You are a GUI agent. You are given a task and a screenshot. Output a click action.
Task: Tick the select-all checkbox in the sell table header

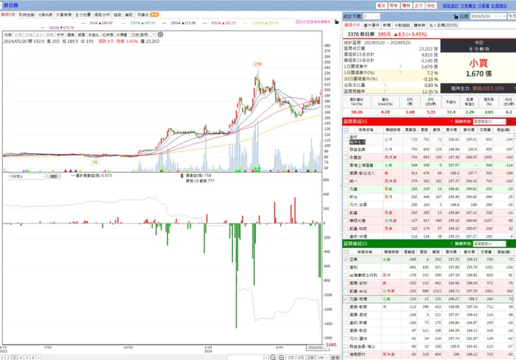point(346,252)
